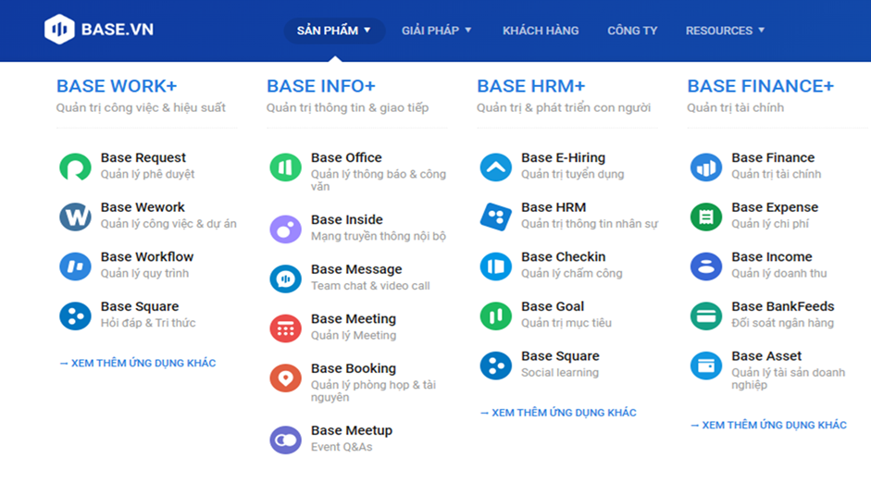The height and width of the screenshot is (483, 871).
Task: Open the BASE INFO+ heading
Action: [x=321, y=86]
